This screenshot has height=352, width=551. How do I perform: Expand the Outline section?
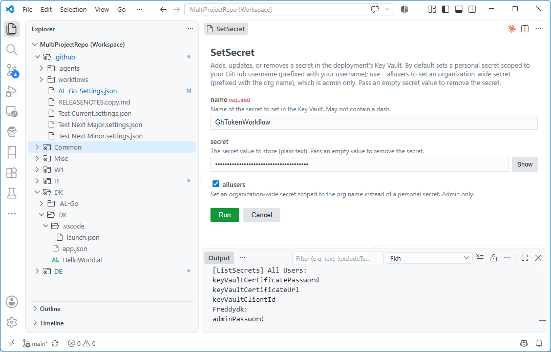tap(35, 309)
